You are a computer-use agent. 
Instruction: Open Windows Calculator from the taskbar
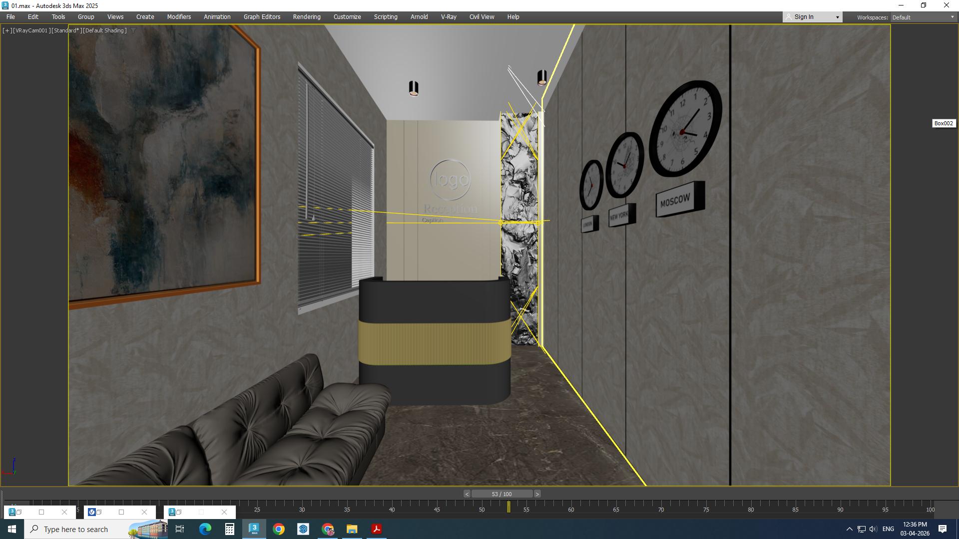coord(230,529)
